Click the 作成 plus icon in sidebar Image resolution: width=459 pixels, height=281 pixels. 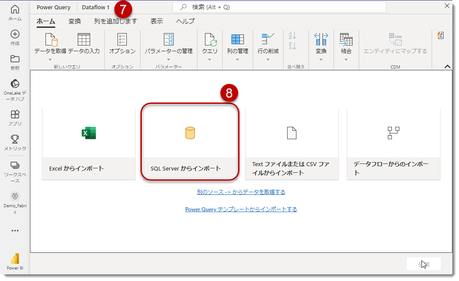click(x=15, y=34)
